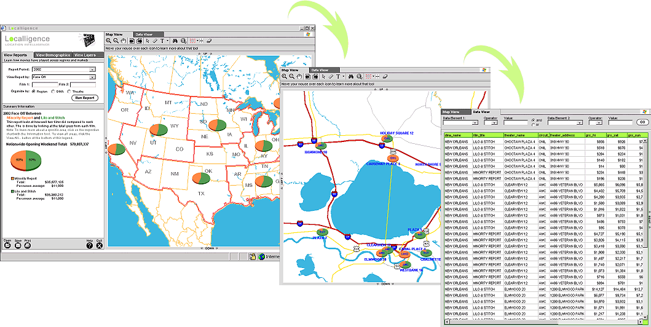Select Text tool in main window toolbar
Screen dimensions: 651x327
pos(162,41)
